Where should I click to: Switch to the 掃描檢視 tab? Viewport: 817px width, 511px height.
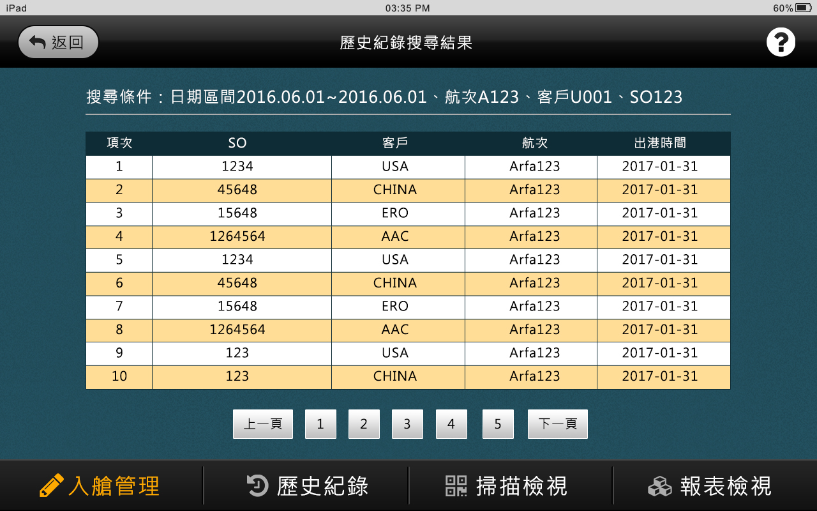point(521,486)
